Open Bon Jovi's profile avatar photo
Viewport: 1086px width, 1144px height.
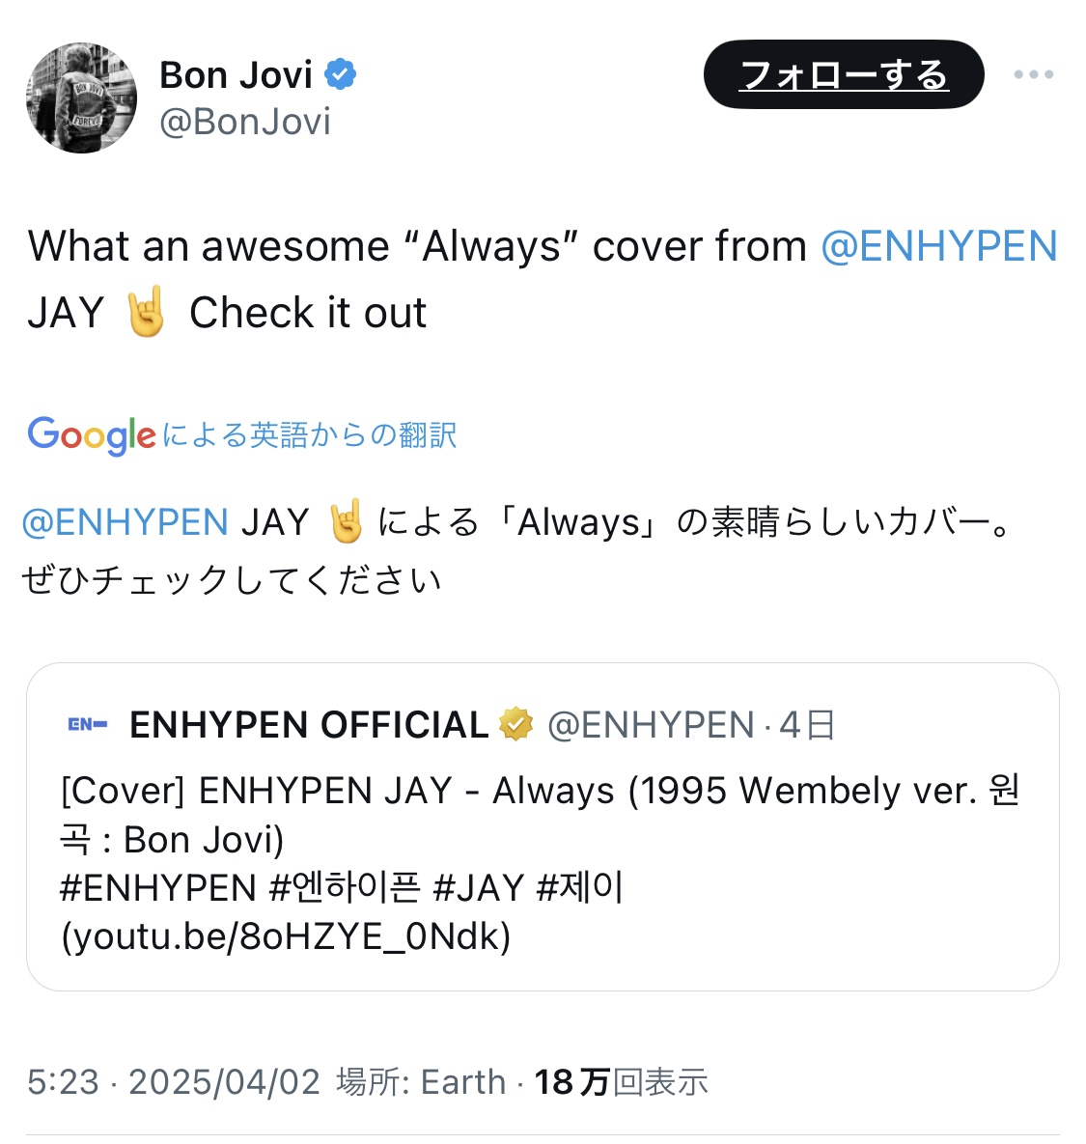point(81,98)
